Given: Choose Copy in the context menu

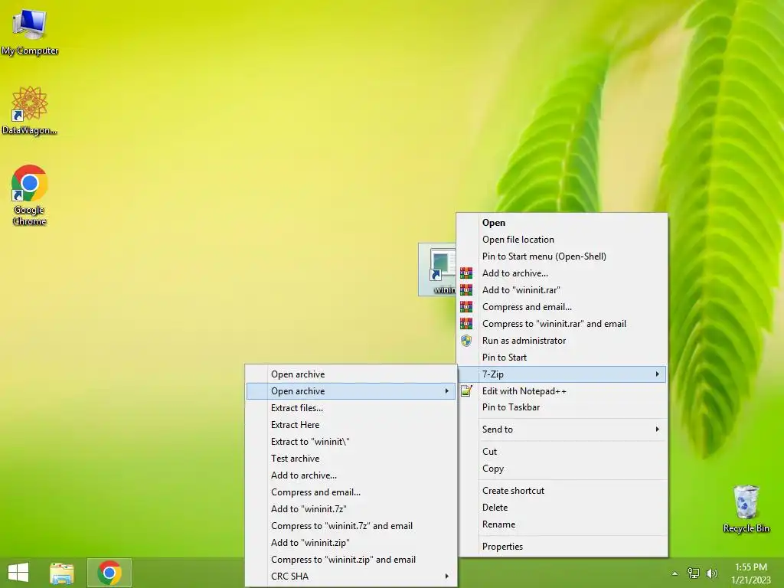Looking at the screenshot, I should [x=563, y=469].
